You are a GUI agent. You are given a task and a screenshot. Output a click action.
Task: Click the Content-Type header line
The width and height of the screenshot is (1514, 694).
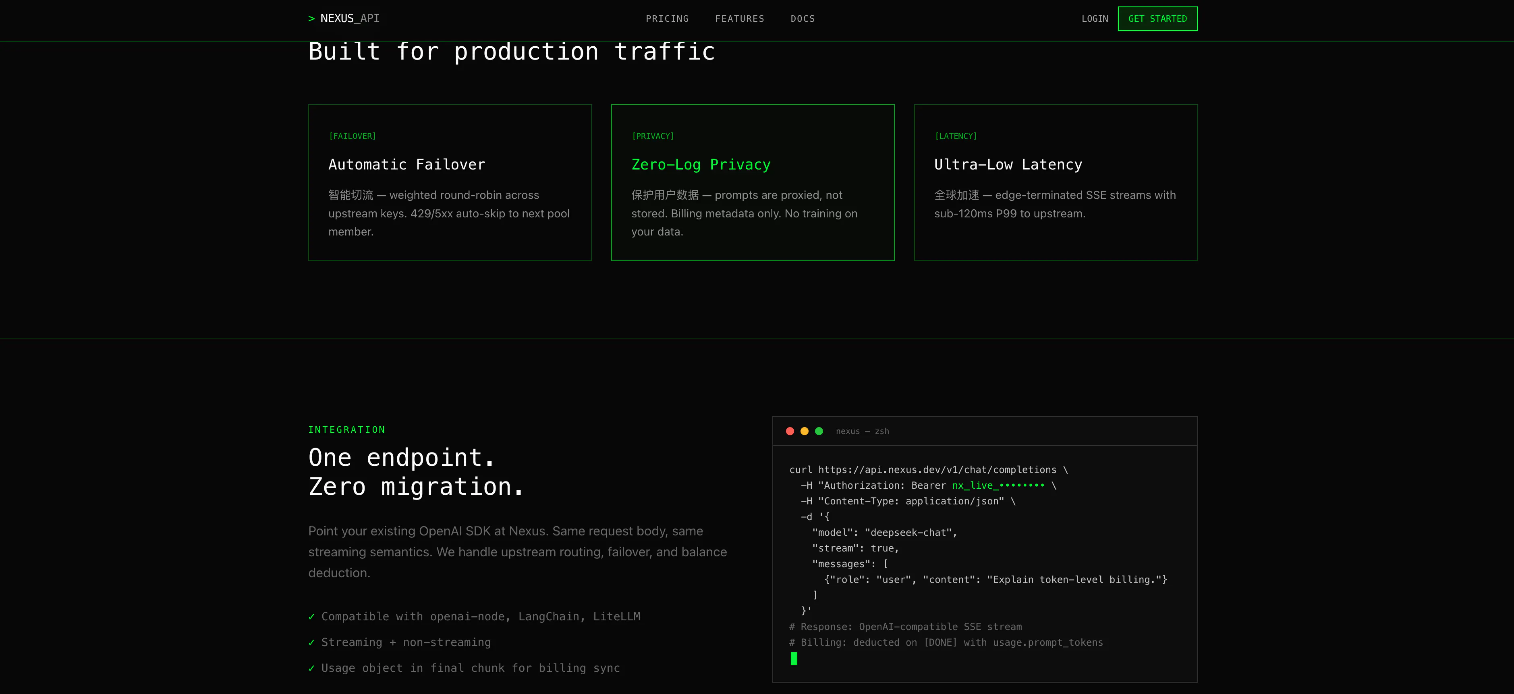[x=908, y=502]
